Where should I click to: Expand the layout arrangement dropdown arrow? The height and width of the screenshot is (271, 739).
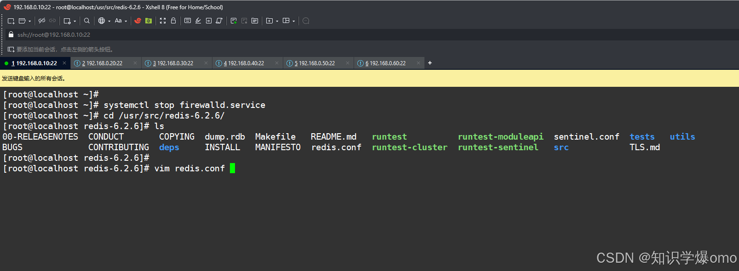(x=294, y=21)
